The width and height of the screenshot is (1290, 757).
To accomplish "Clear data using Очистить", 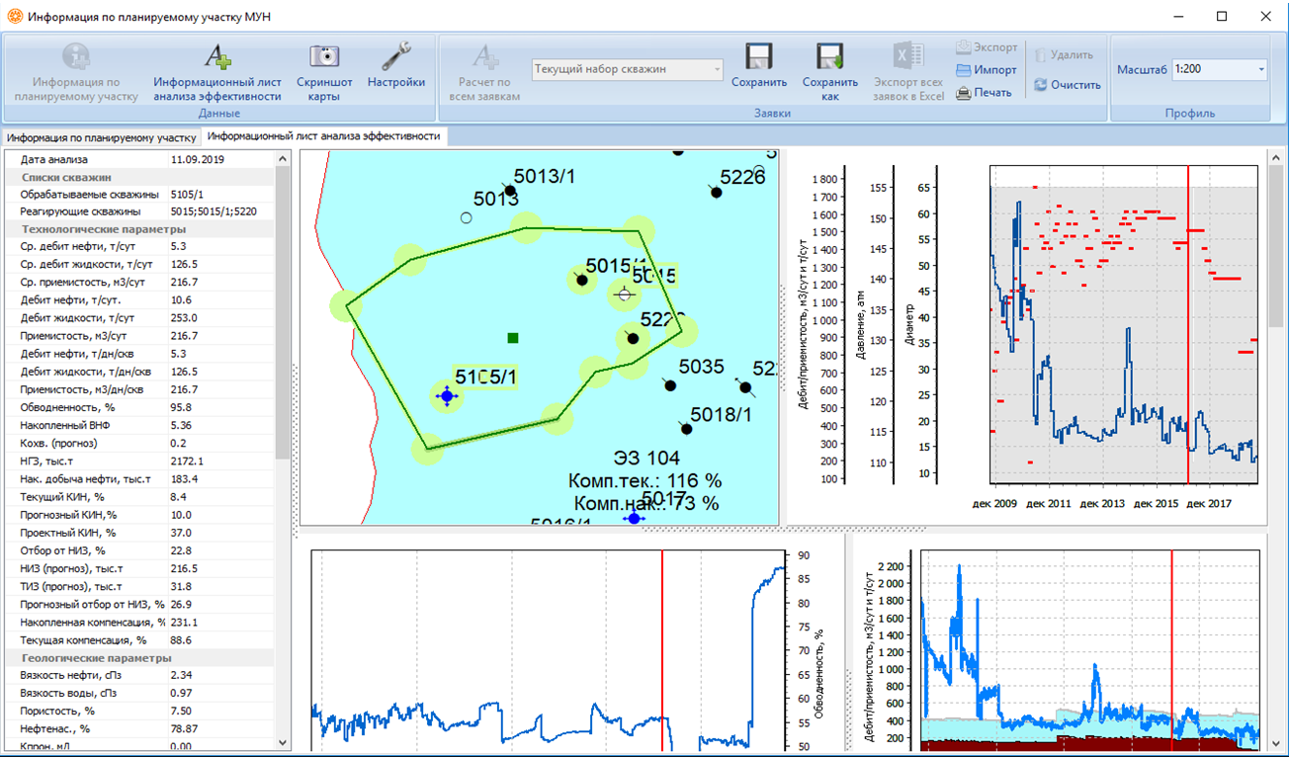I will tap(1067, 85).
